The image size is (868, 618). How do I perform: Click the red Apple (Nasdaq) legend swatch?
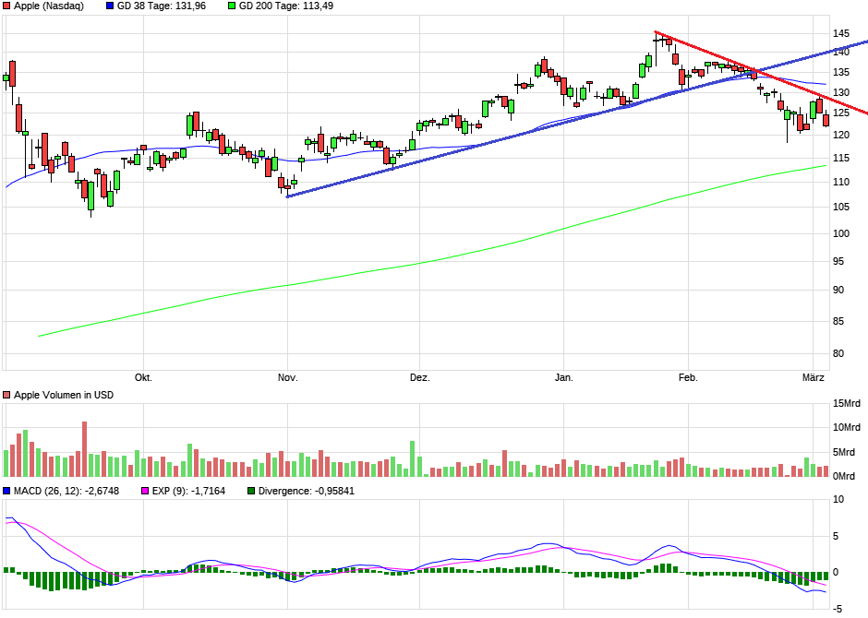point(6,6)
